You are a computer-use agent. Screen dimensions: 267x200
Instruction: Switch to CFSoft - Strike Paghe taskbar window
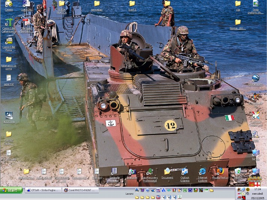pyautogui.click(x=43, y=190)
